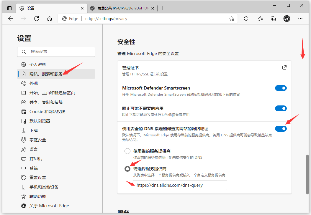The image size is (311, 215).
Task: Open the Collections icon in toolbar
Action: (273, 19)
